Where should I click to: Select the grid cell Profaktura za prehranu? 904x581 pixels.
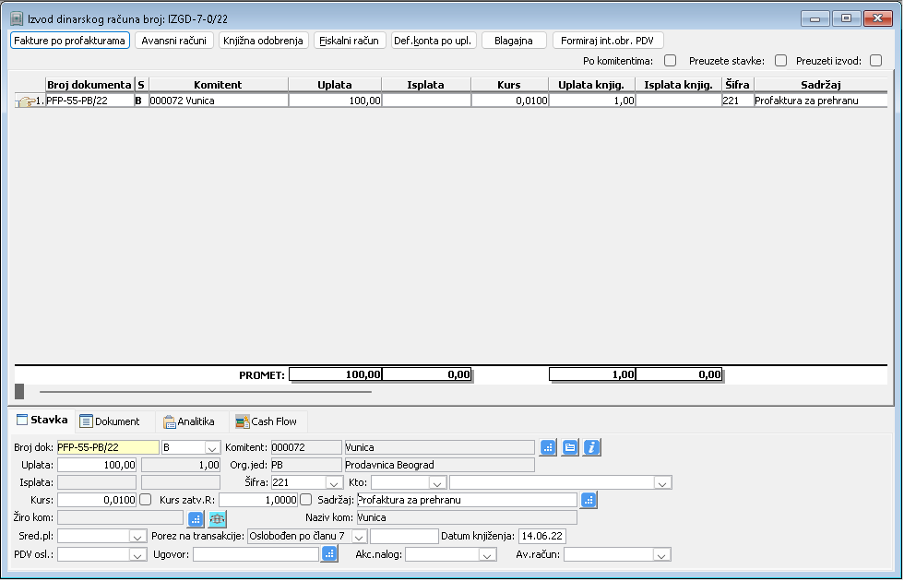point(820,101)
